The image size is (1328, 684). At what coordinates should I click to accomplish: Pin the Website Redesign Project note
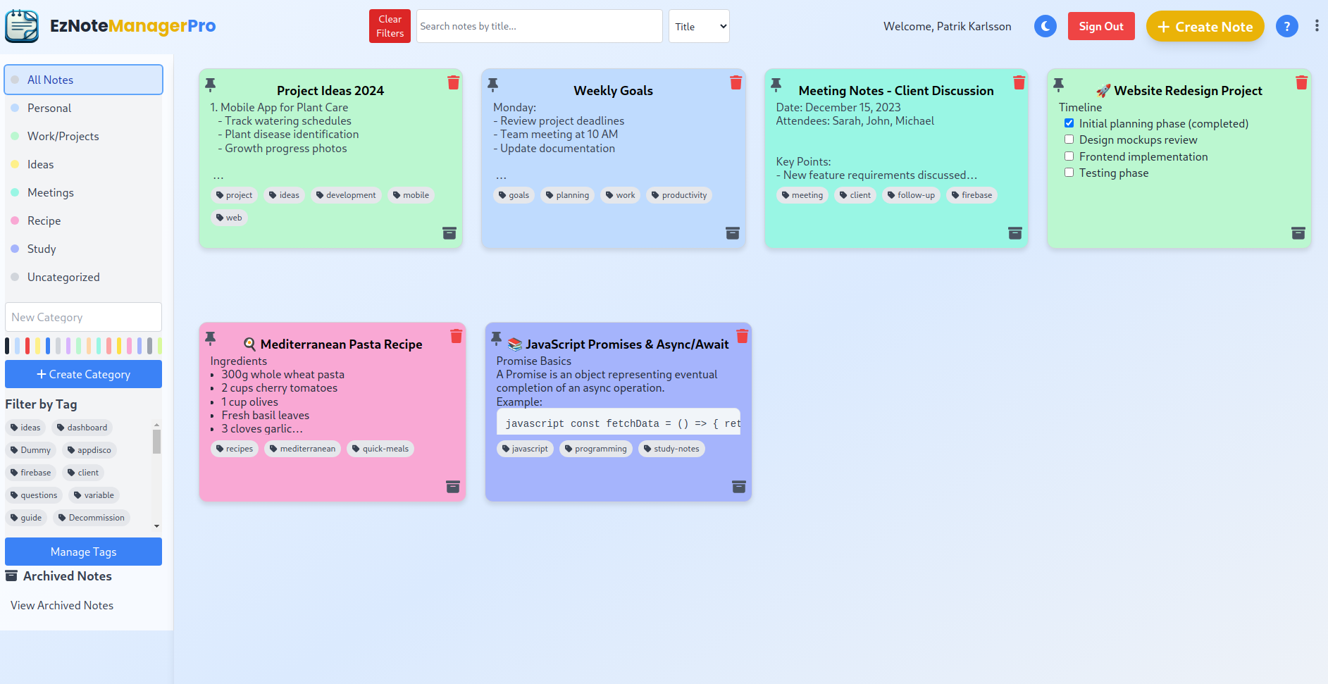(1058, 85)
